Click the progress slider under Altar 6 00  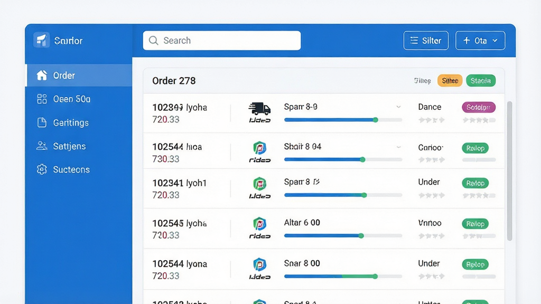point(343,236)
